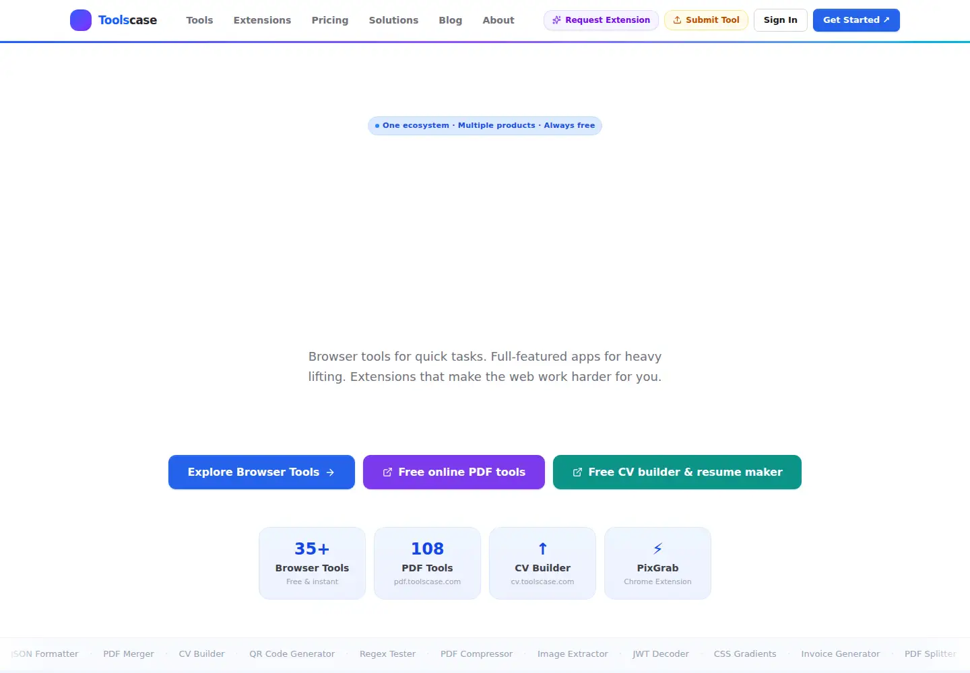Click the arrow icon in Get Started
970x673 pixels.
pos(886,20)
